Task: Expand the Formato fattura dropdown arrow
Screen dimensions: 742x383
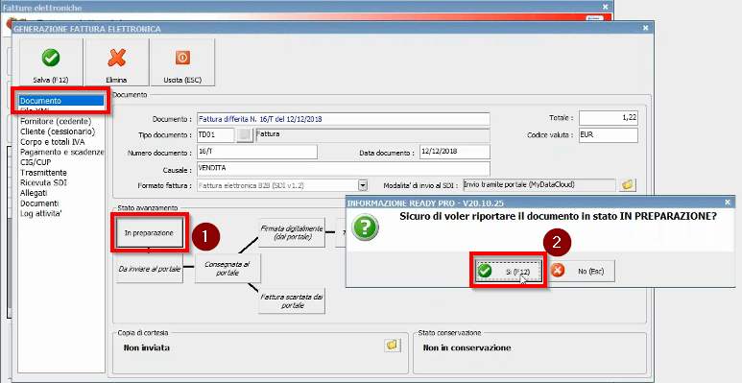Action: point(363,185)
